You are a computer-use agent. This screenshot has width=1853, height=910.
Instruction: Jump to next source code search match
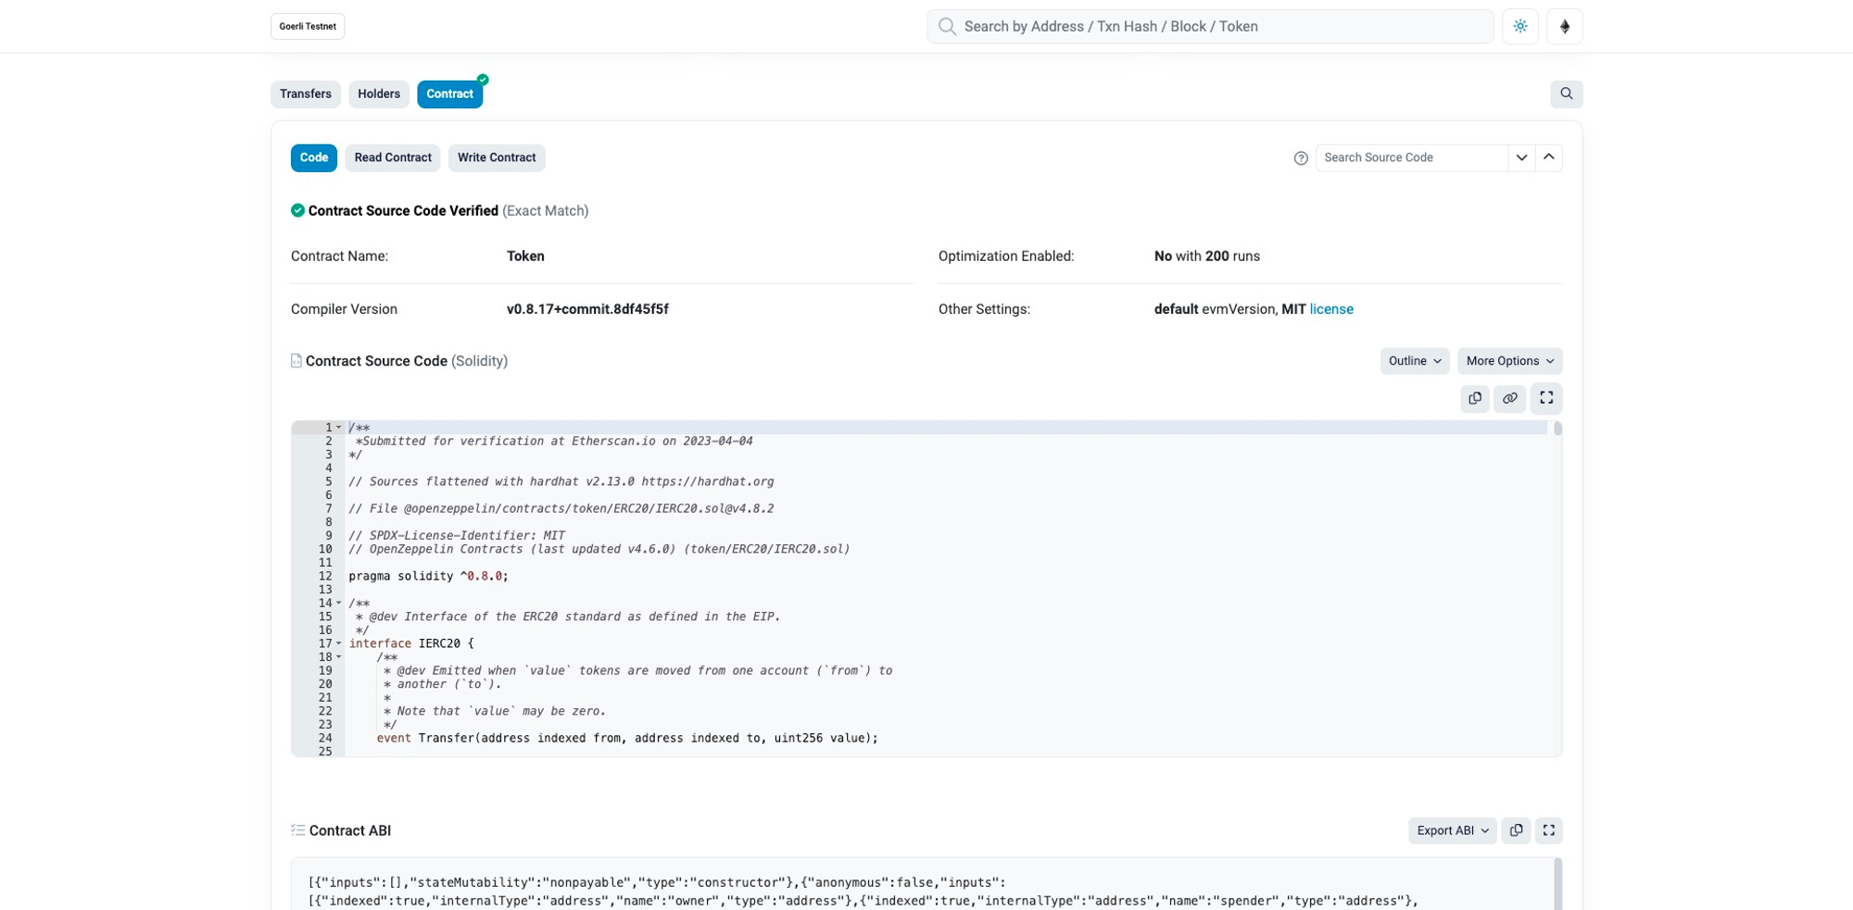[1521, 157]
